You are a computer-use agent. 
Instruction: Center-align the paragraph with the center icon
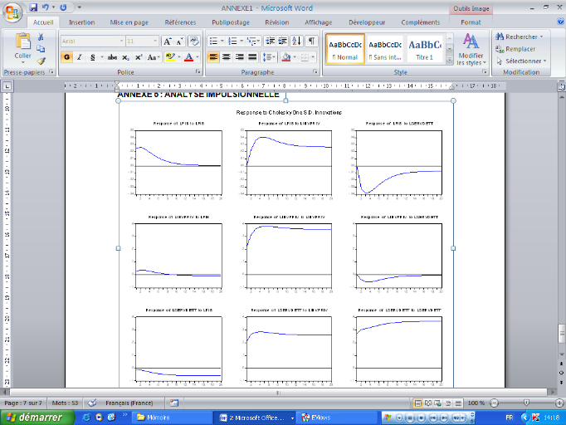point(227,57)
